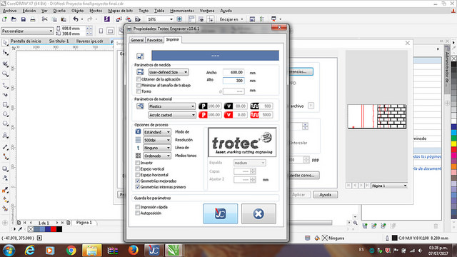457x257 pixels.
Task: Click the Undo arrow in the toolbar
Action: (x=76, y=19)
